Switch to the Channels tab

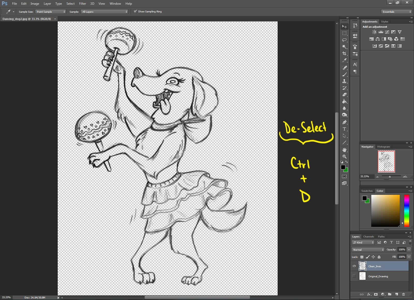click(368, 237)
